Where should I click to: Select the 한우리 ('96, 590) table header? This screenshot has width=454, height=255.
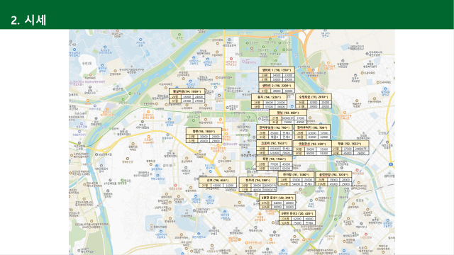pyautogui.click(x=258, y=180)
